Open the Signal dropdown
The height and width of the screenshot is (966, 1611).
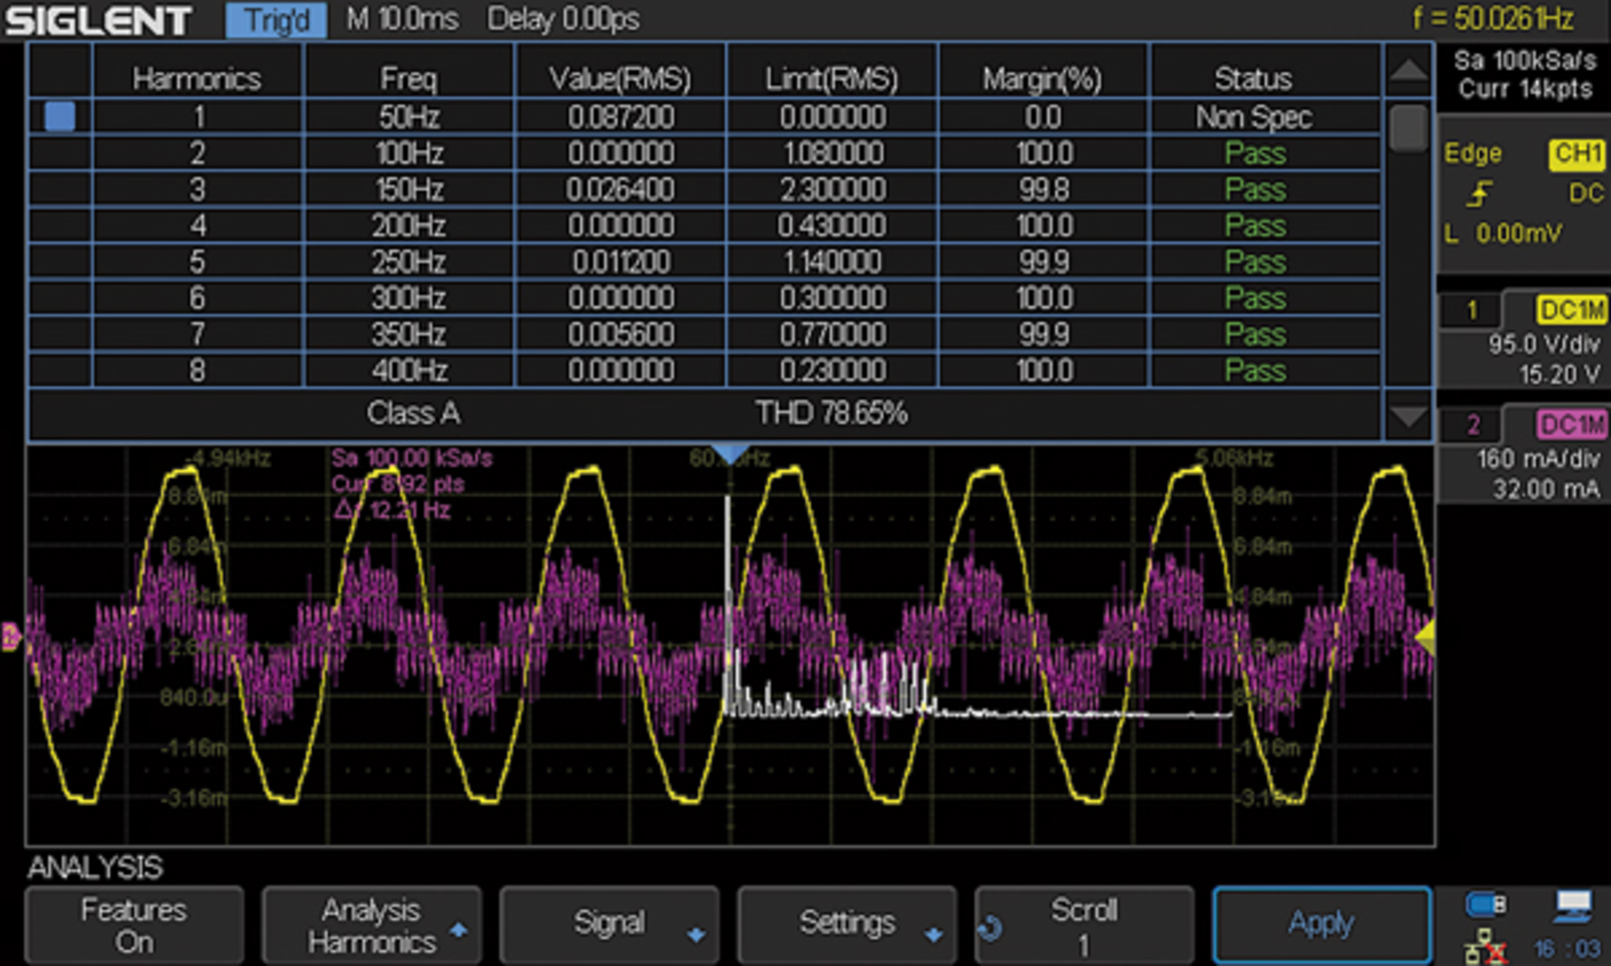click(609, 923)
